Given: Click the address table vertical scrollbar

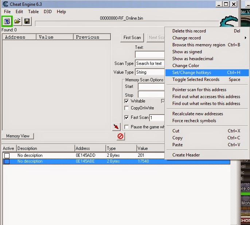Looking at the screenshot, I should (234, 191).
